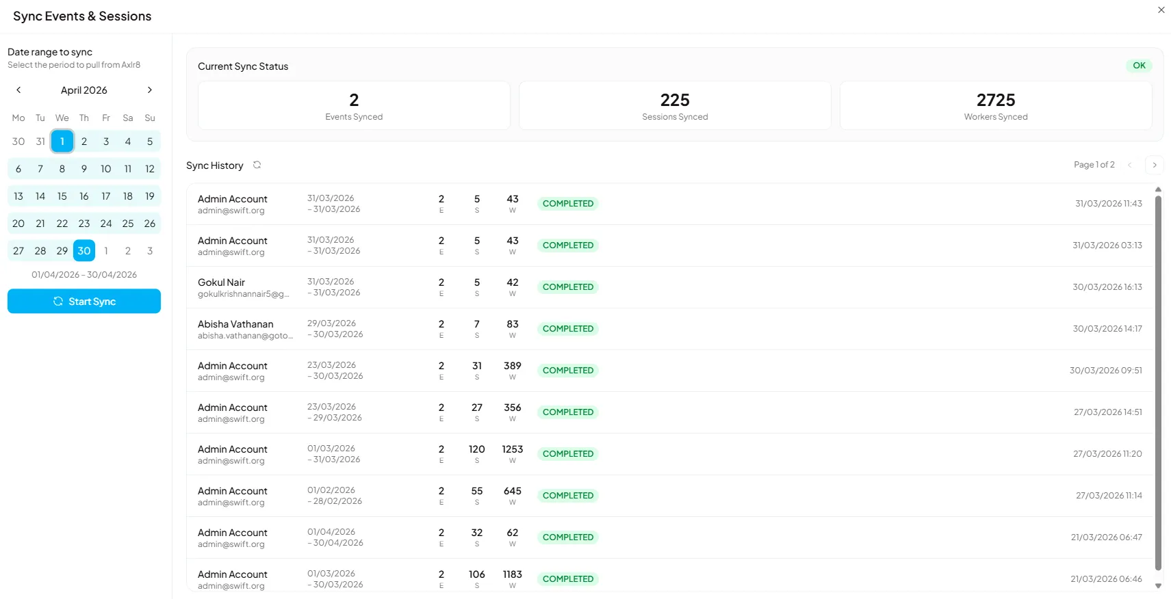Screen dimensions: 1171x599
Task: Click the OK status badge
Action: tap(1139, 66)
